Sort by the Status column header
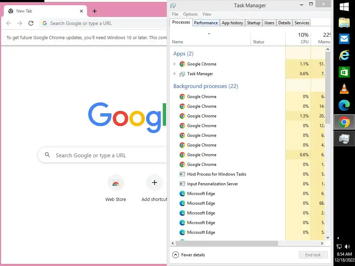Screen dimensions: 355x266 coord(268,39)
